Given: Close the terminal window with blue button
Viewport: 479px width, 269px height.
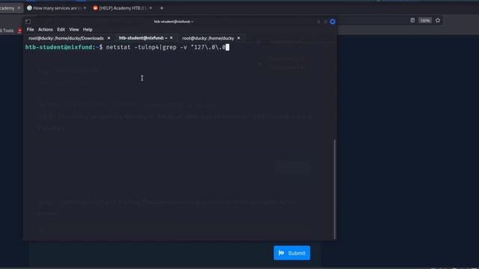Looking at the screenshot, I should tap(332, 22).
